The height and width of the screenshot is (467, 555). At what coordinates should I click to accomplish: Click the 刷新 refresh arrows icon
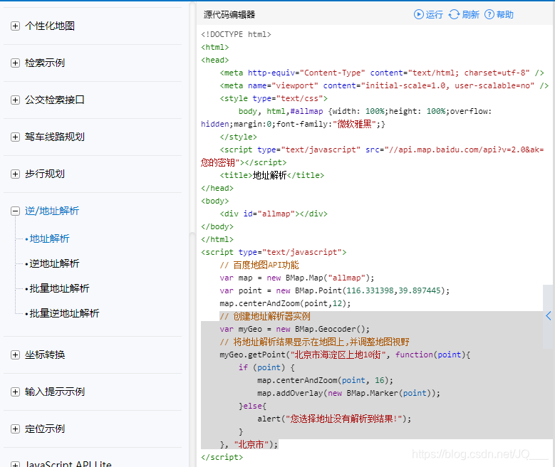[x=454, y=14]
